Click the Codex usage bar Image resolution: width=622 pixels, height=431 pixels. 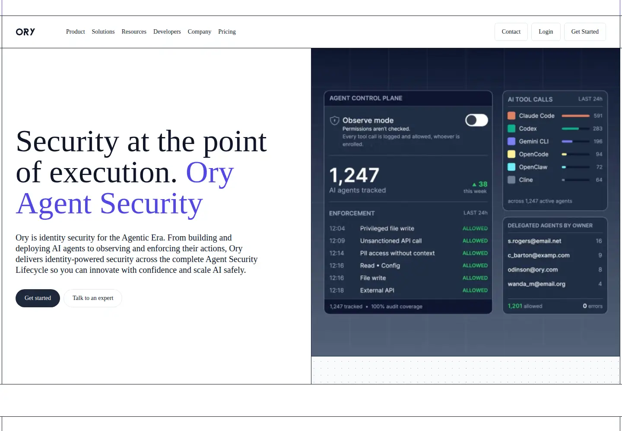coord(576,128)
